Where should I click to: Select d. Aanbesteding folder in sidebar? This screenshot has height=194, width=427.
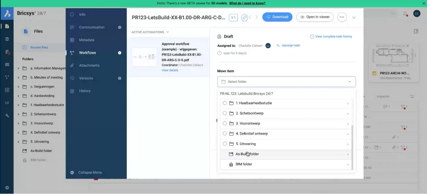42,96
